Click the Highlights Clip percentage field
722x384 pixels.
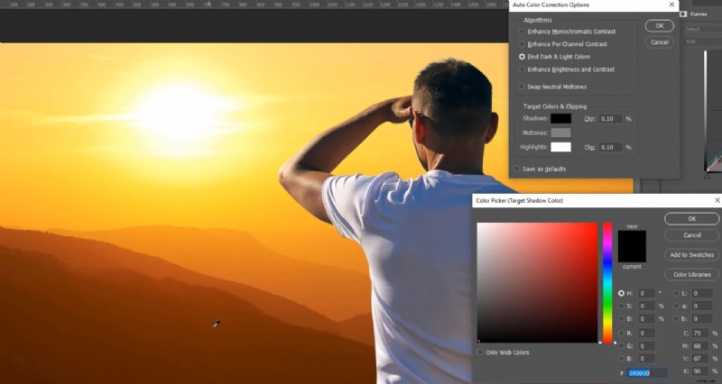(x=610, y=147)
